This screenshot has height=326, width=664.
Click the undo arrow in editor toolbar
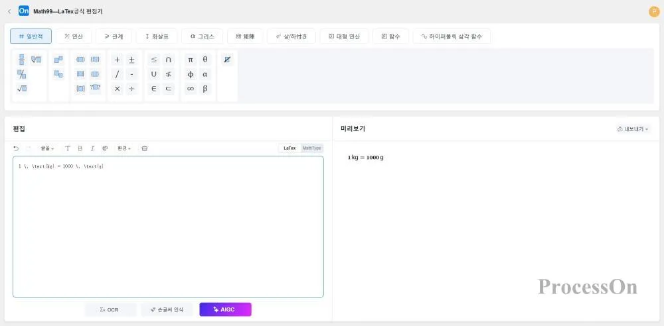click(x=16, y=148)
